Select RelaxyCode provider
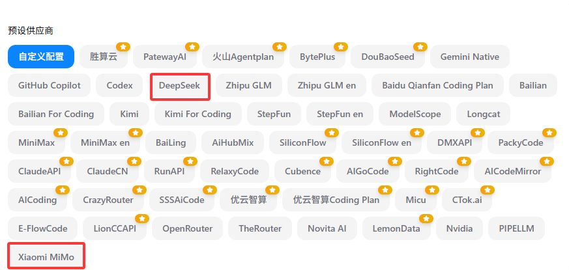Image resolution: width=569 pixels, height=270 pixels. click(x=235, y=171)
